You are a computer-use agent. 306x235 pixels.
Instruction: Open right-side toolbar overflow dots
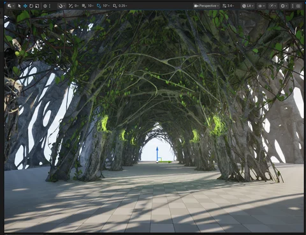tap(293, 6)
